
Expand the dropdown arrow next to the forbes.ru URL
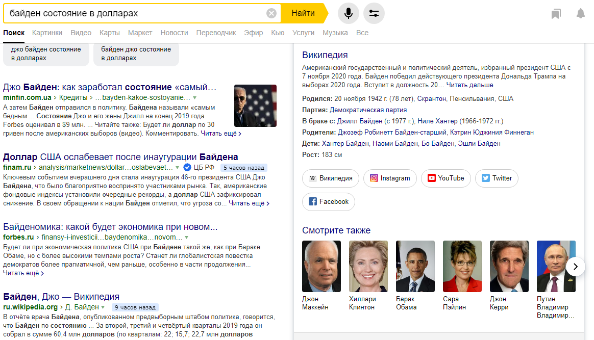coord(186,238)
